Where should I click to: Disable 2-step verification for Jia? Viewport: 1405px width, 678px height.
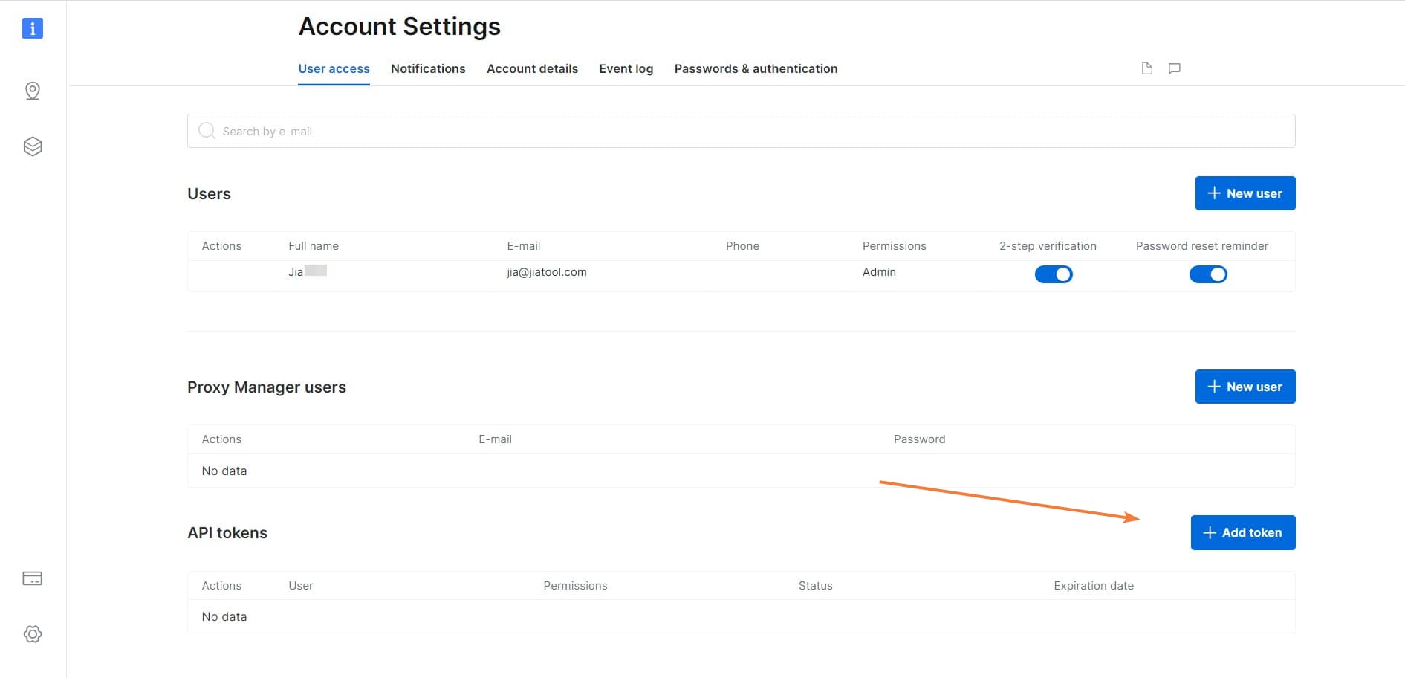[x=1054, y=274]
